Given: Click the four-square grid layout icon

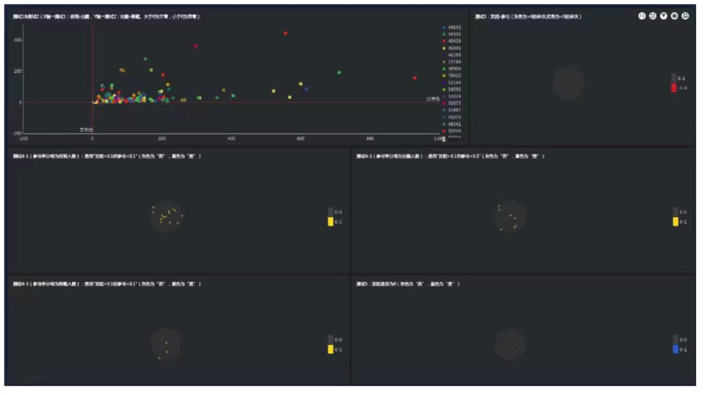Looking at the screenshot, I should point(653,16).
